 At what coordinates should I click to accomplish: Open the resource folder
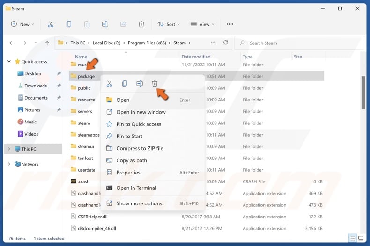click(83, 100)
